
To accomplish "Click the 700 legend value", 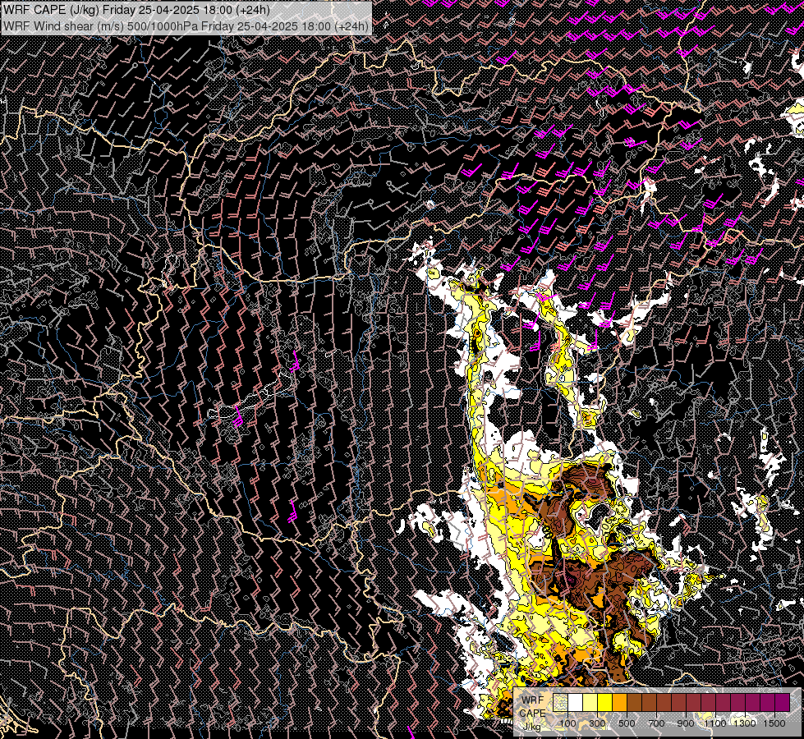I will tap(656, 723).
